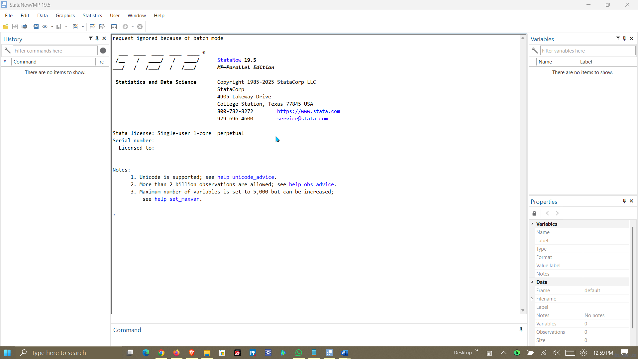Click the Variables panel funnel icon
The width and height of the screenshot is (638, 359).
(618, 39)
